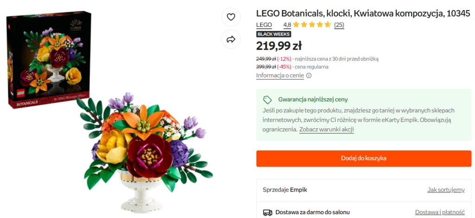The width and height of the screenshot is (475, 218).
Task: Open the Jak sortujemy link
Action: click(446, 190)
